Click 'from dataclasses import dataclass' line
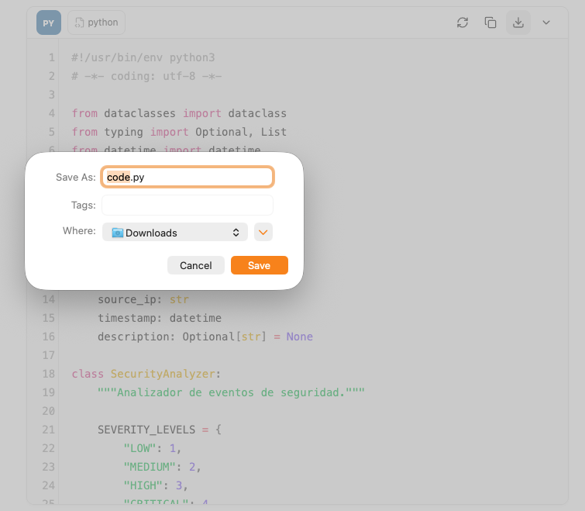This screenshot has height=511, width=585. pyautogui.click(x=179, y=113)
